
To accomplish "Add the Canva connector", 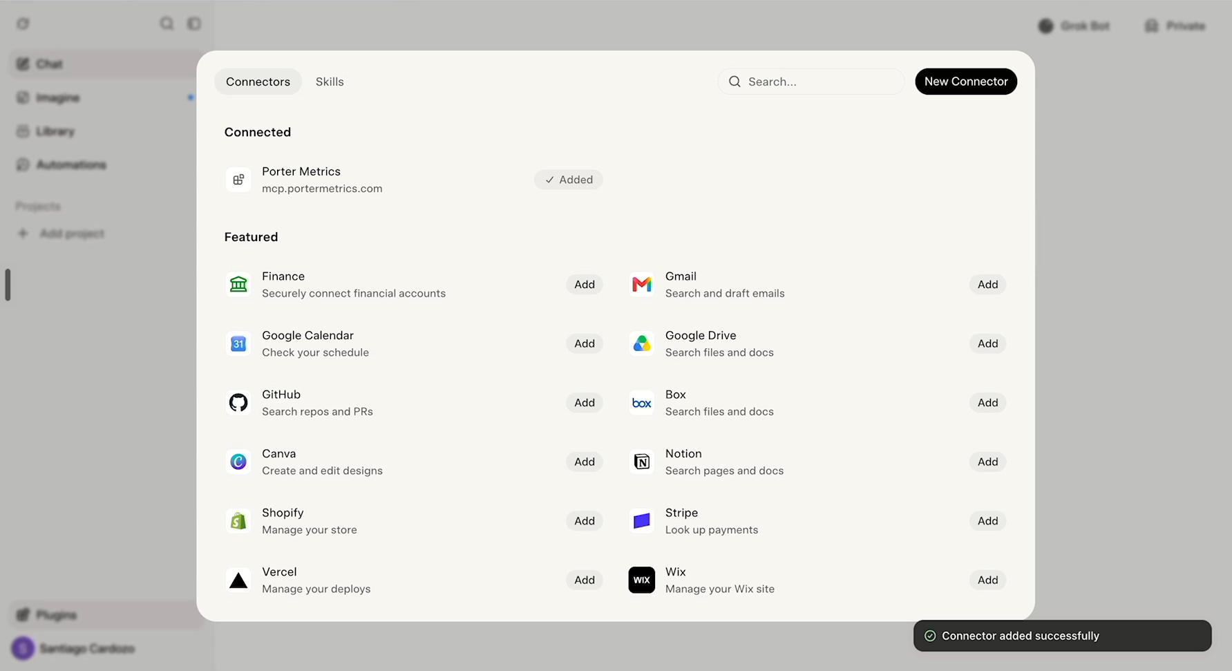I will pyautogui.click(x=585, y=462).
